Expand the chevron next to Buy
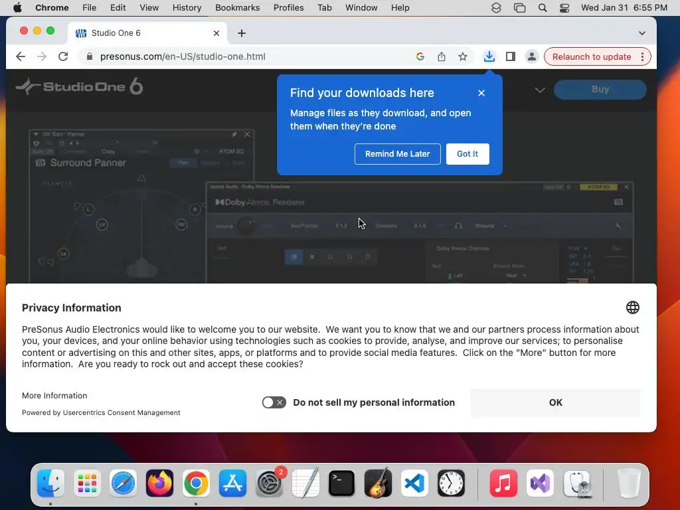680x510 pixels. (539, 90)
